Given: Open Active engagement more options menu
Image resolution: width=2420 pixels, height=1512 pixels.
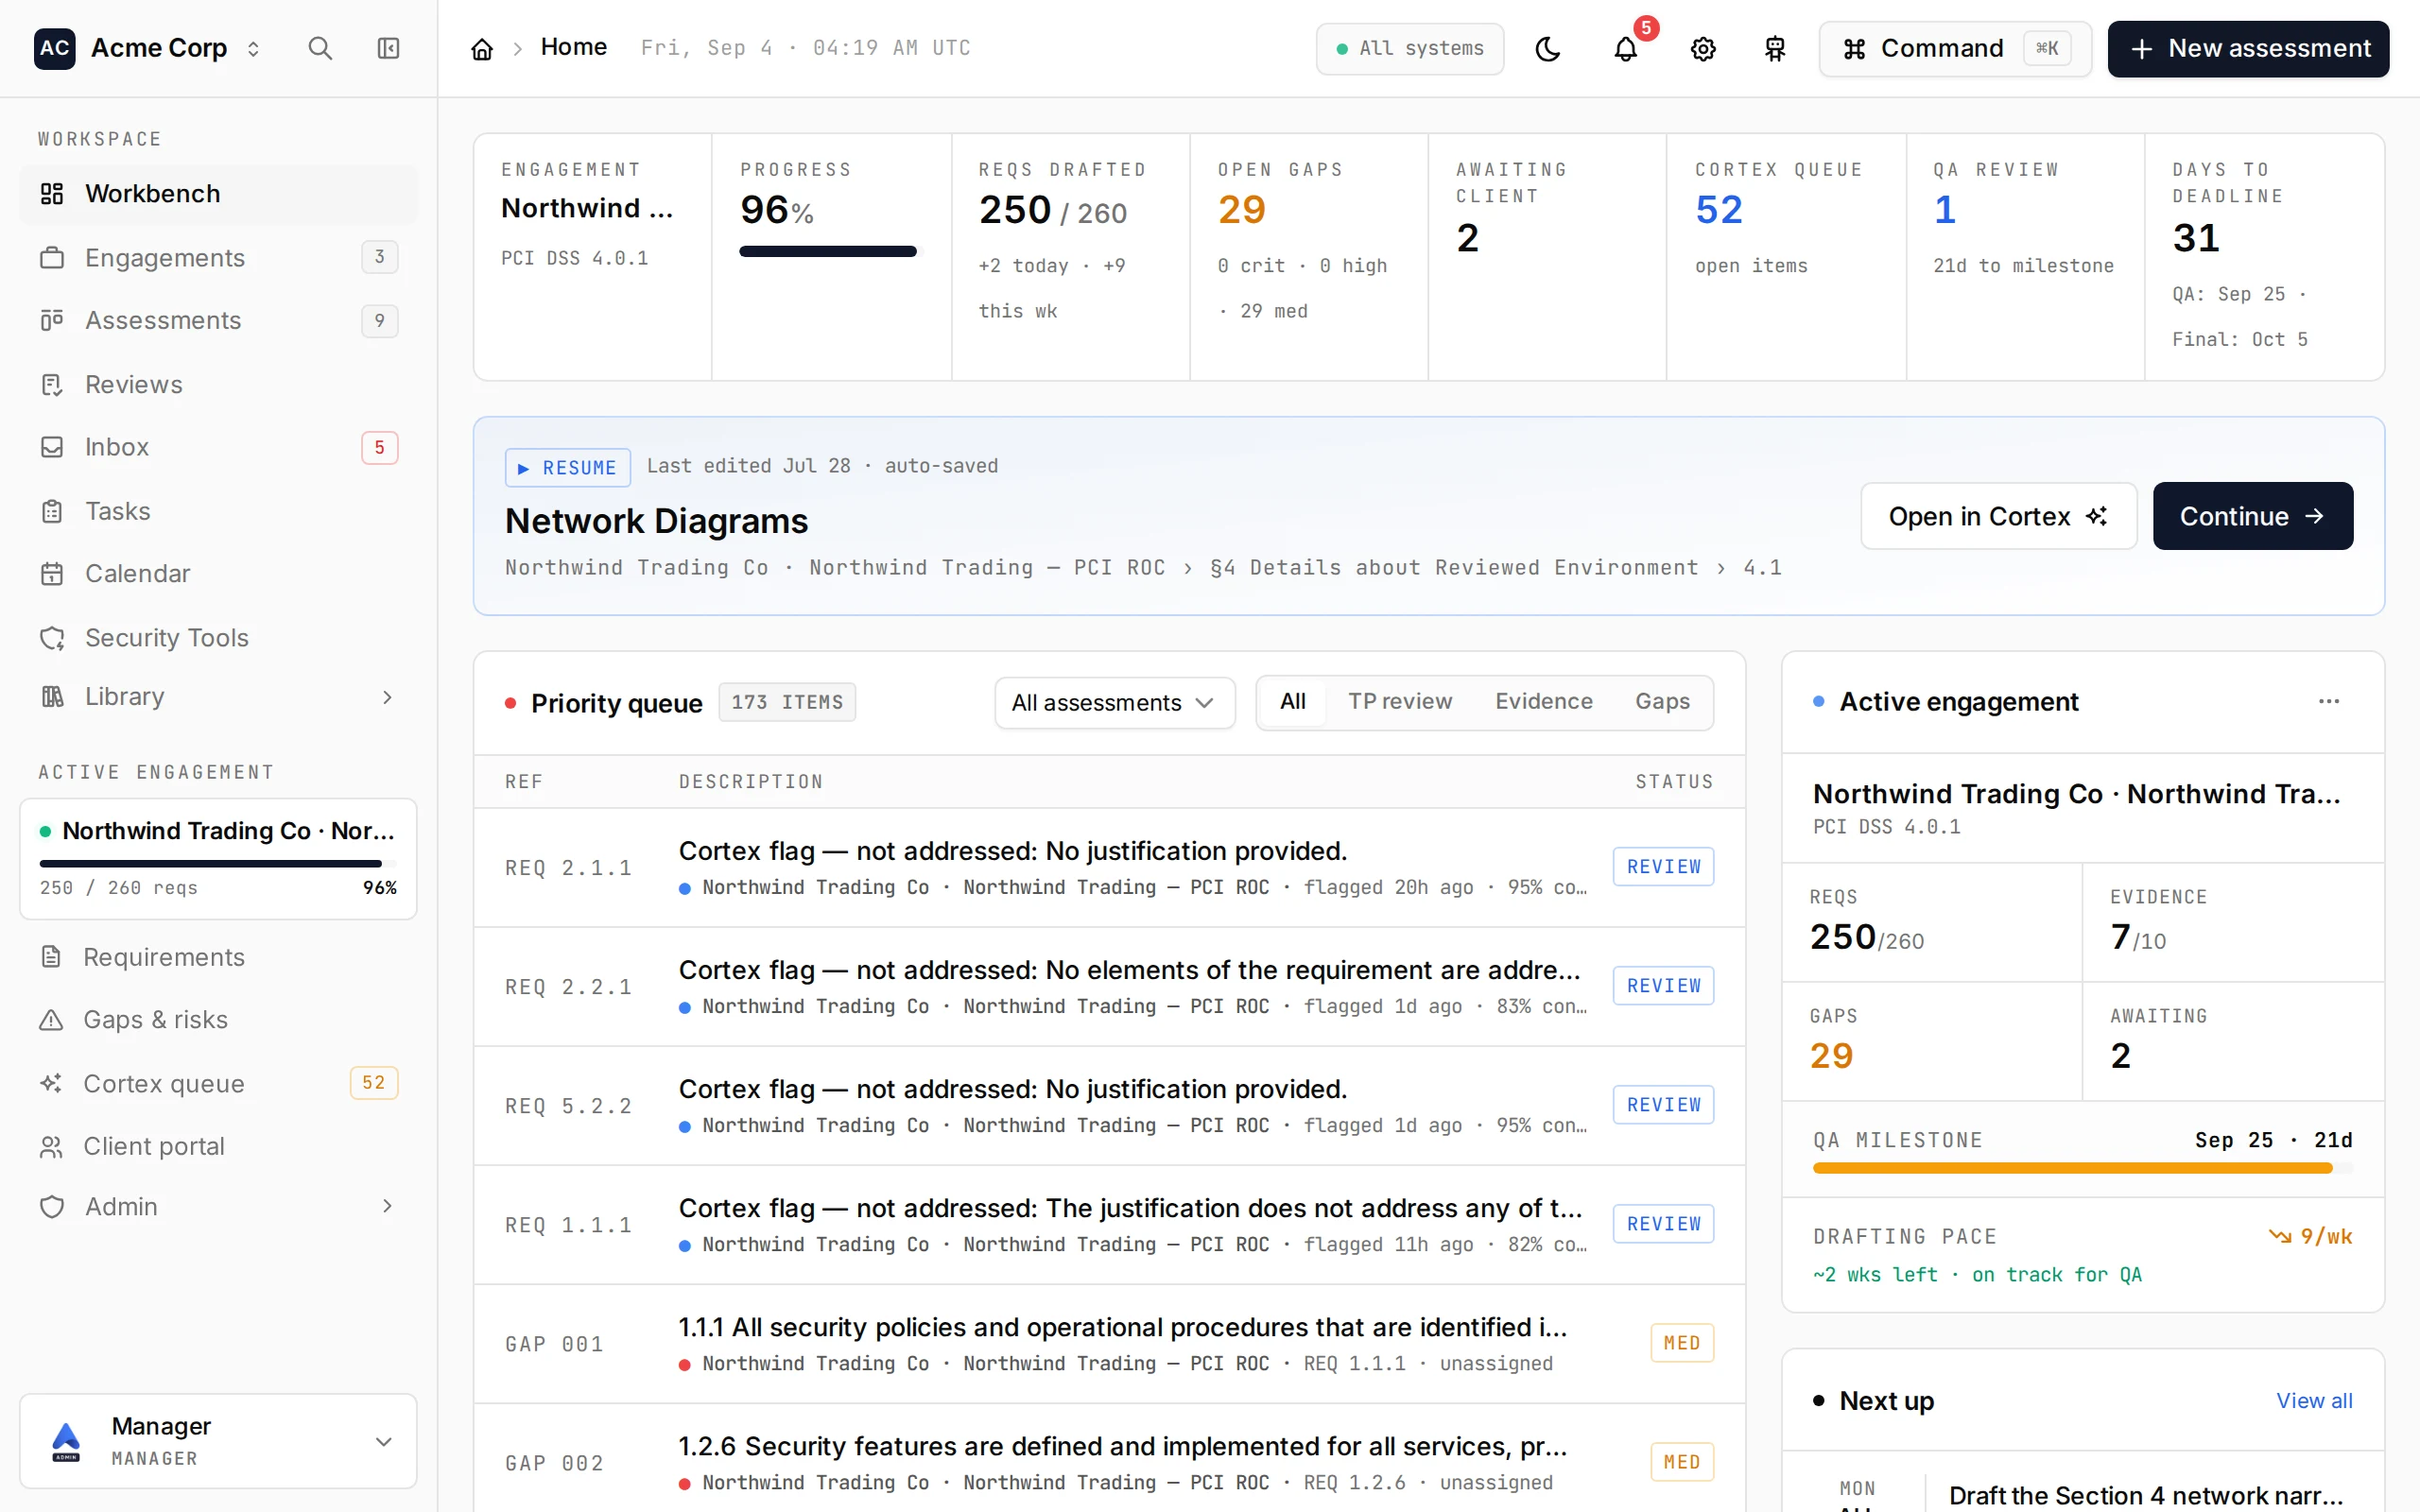Looking at the screenshot, I should (x=2329, y=702).
